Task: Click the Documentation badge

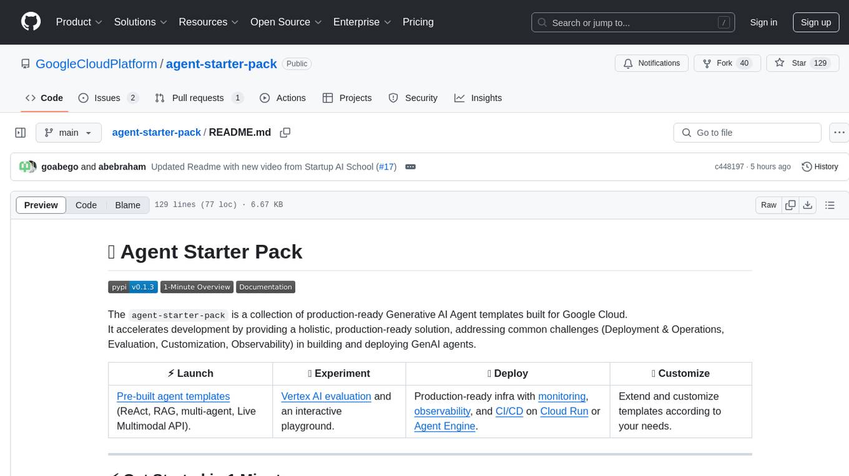Action: (x=265, y=287)
